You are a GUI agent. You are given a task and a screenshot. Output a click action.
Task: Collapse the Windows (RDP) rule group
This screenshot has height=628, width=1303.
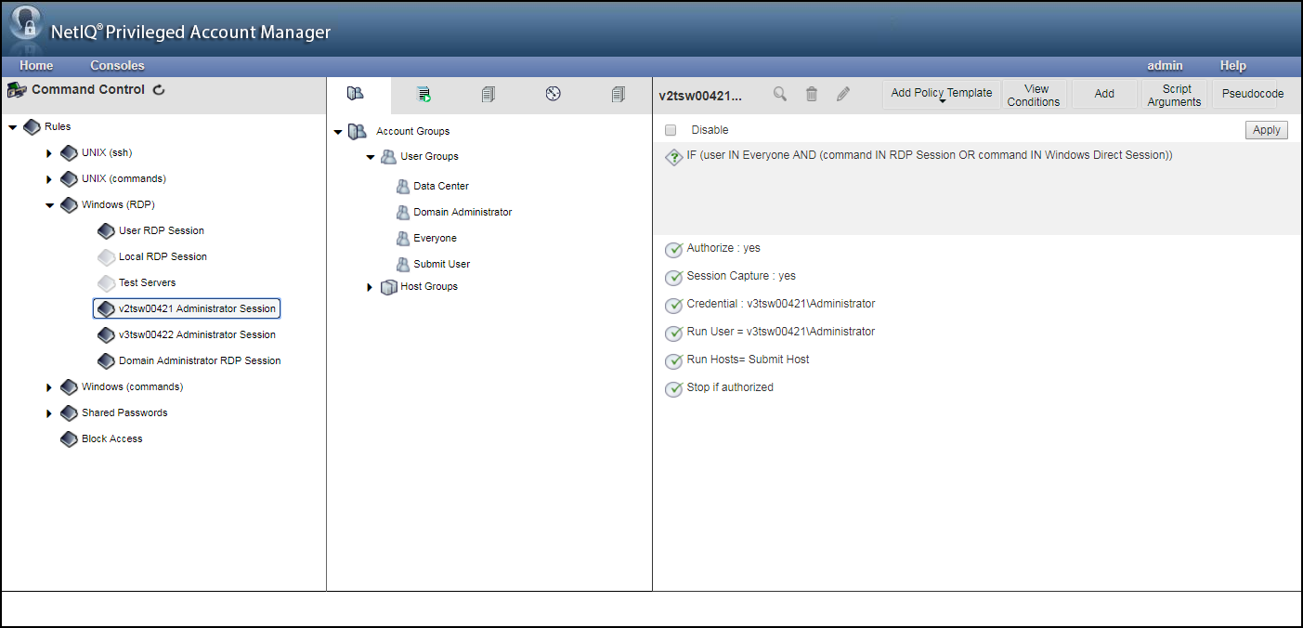[x=50, y=205]
